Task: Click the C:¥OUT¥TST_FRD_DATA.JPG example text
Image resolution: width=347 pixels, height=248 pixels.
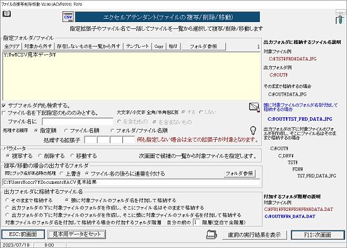Action: [300, 119]
